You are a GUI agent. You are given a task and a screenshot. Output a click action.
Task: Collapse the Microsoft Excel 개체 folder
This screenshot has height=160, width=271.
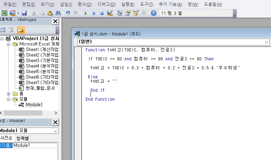[9, 44]
